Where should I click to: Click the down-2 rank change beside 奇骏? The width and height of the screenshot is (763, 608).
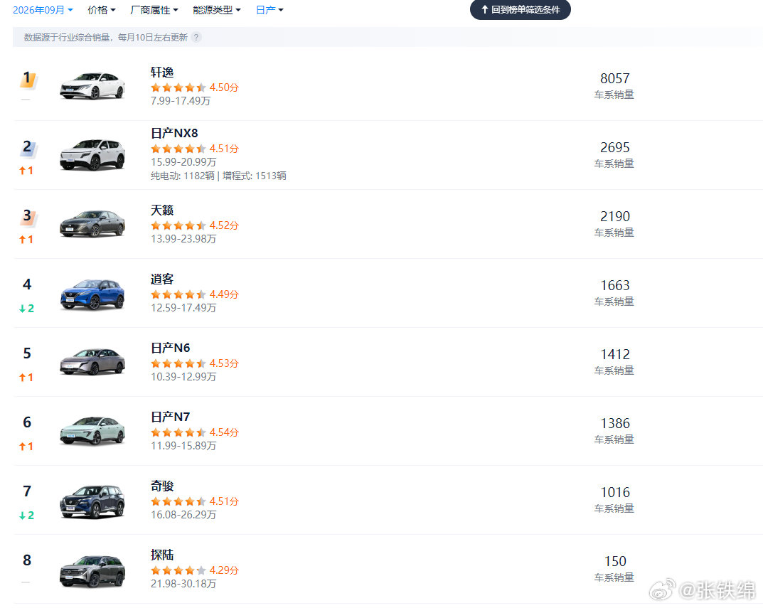[x=26, y=516]
